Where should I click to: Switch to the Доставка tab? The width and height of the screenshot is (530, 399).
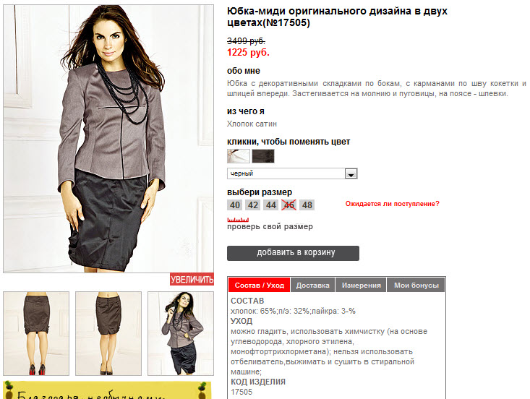coord(312,285)
